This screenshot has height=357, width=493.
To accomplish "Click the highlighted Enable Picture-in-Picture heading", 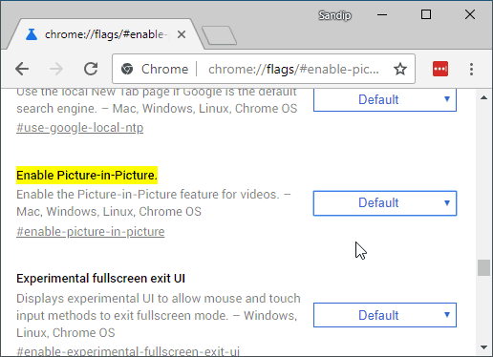I will pos(87,176).
